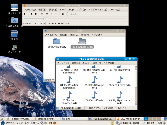Switch to The Beautiful Ga… taskbar window
This screenshot has width=167, height=125.
102,119
